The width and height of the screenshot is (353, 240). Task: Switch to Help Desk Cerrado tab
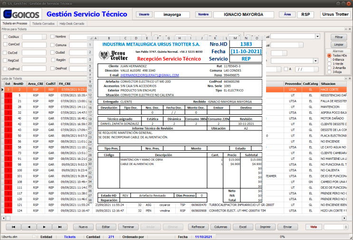pyautogui.click(x=72, y=24)
